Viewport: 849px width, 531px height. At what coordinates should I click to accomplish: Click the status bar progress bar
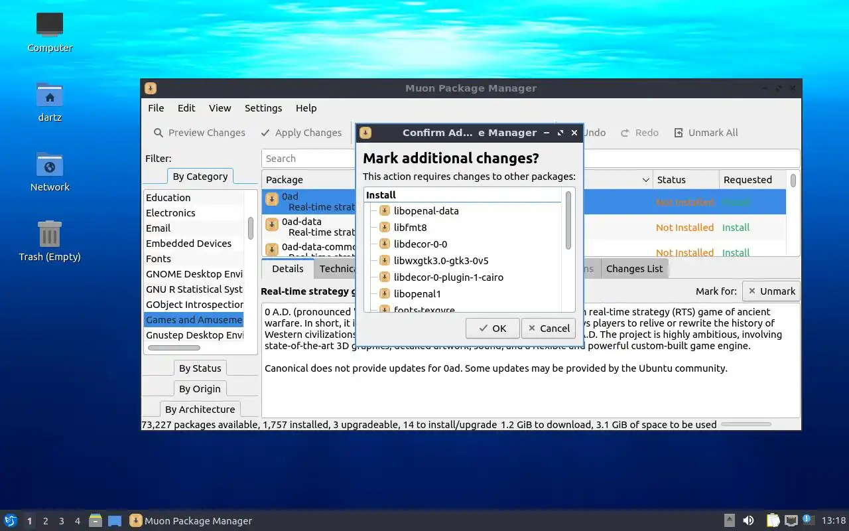click(746, 424)
